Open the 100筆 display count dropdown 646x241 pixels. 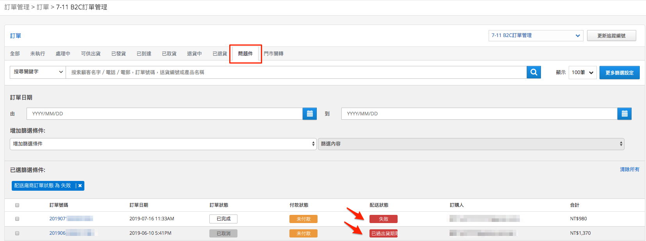coord(583,73)
